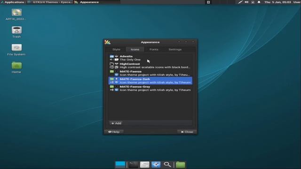Screen dimensions: 301x169
Task: Click the Appearance window title icon
Action: pos(107,42)
